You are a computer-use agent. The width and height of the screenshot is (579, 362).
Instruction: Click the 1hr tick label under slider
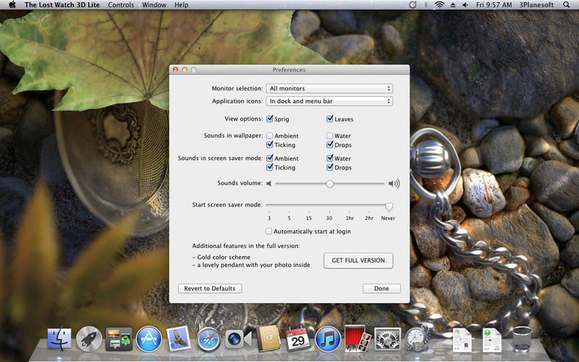pos(350,218)
